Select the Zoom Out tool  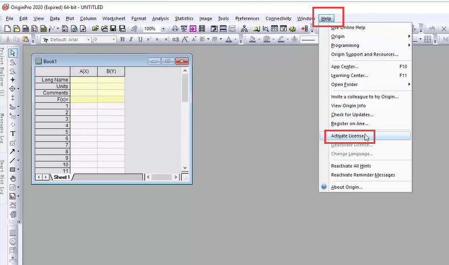click(12, 71)
